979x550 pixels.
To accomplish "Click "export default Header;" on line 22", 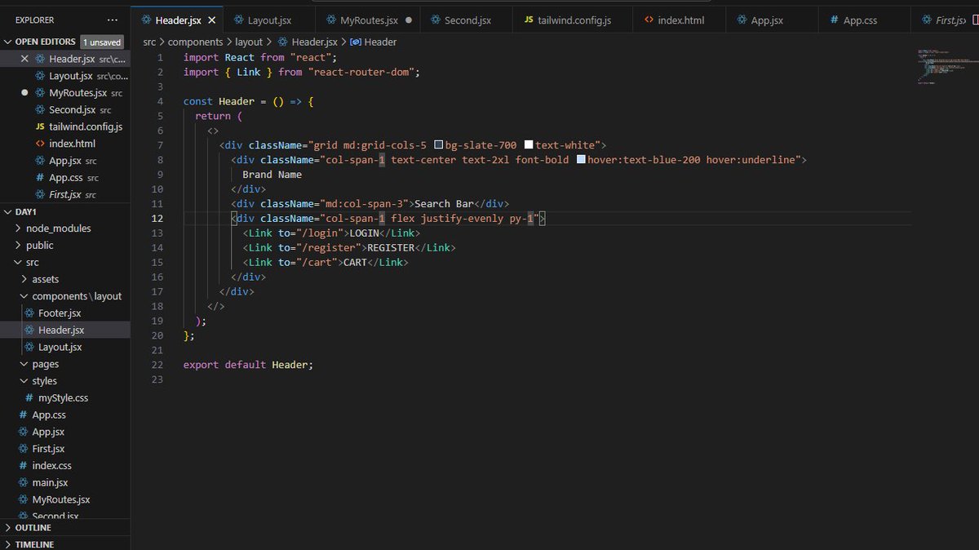I will [248, 365].
